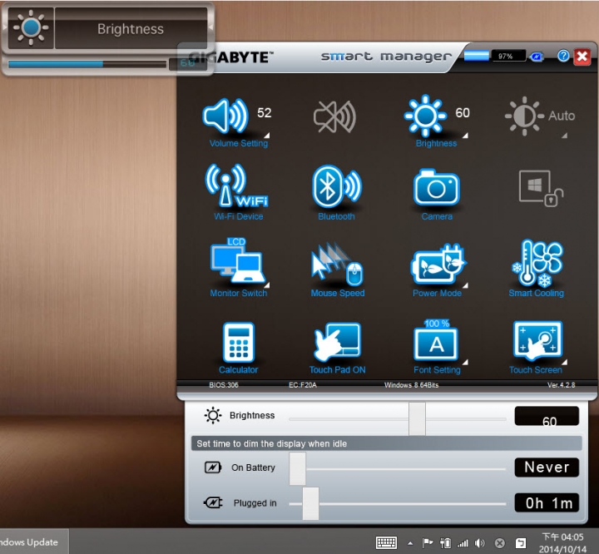The height and width of the screenshot is (554, 599).
Task: Toggle the Bluetooth icon
Action: (x=337, y=186)
